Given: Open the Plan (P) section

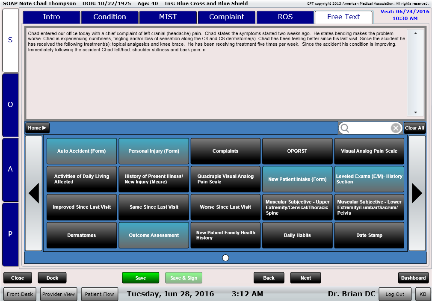Looking at the screenshot, I should click(x=10, y=234).
